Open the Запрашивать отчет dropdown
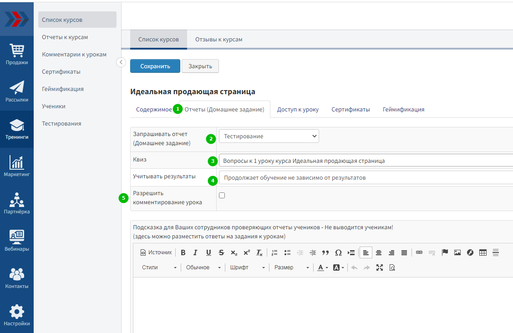513x333 pixels. 269,136
